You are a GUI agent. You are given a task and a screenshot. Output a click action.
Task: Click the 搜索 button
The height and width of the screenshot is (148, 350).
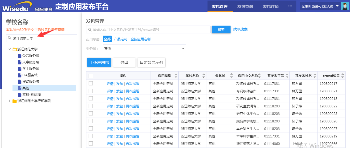(x=221, y=29)
